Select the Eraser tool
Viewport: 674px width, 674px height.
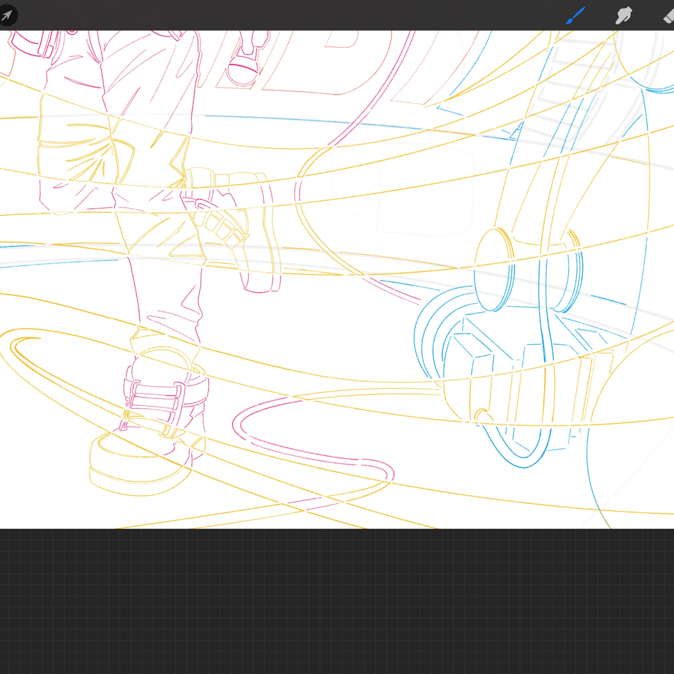click(669, 15)
